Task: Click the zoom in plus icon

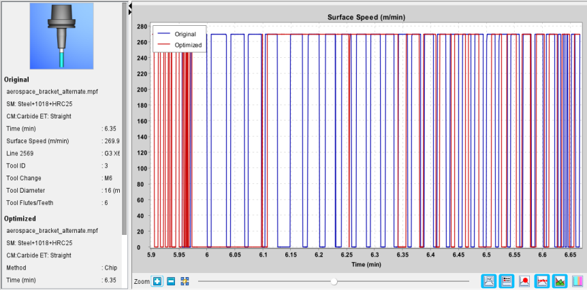Action: [x=157, y=281]
